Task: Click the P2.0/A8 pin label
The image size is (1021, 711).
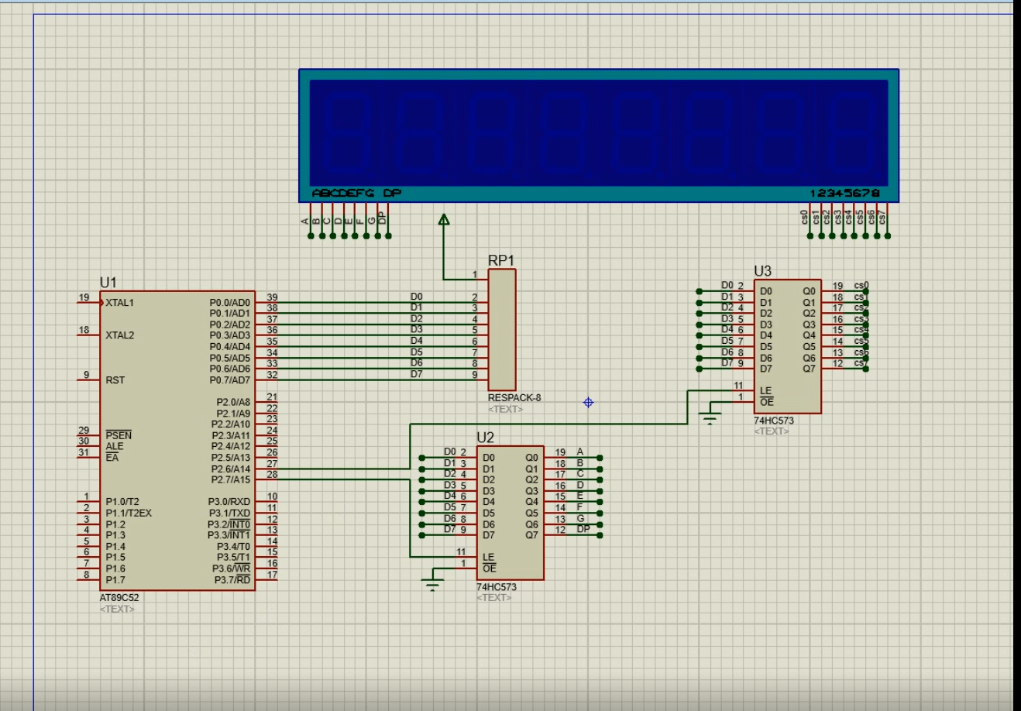Action: [x=233, y=402]
